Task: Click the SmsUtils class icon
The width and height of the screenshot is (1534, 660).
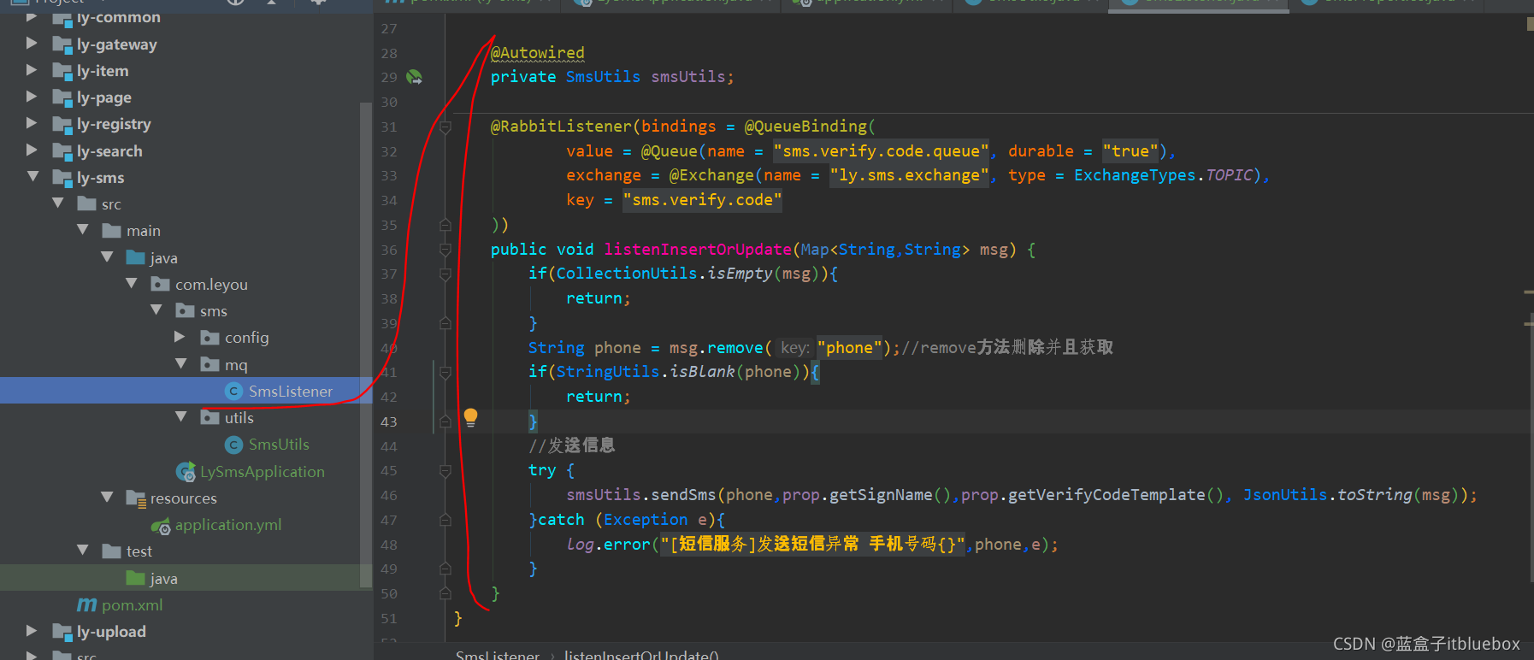Action: pos(233,445)
